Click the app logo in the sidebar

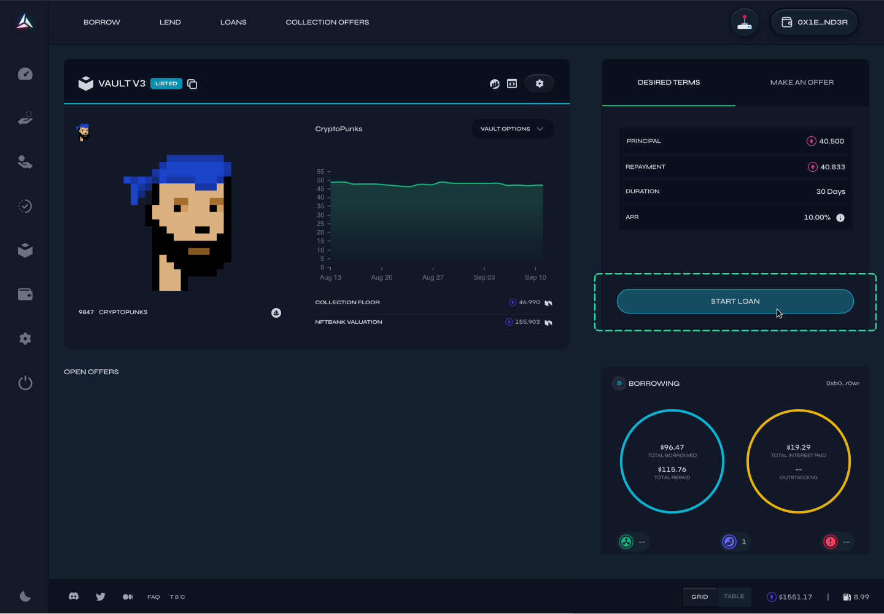[x=25, y=22]
